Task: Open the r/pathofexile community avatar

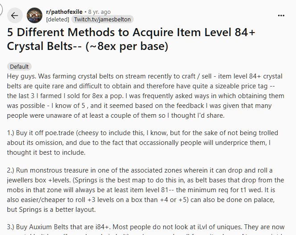Action: tap(34, 16)
